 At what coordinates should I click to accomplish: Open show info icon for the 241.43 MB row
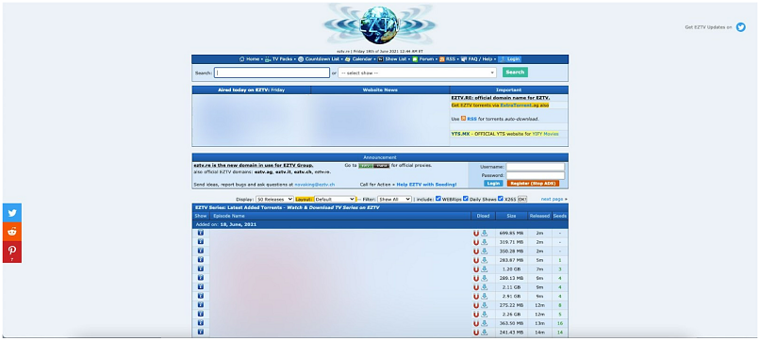pyautogui.click(x=201, y=332)
